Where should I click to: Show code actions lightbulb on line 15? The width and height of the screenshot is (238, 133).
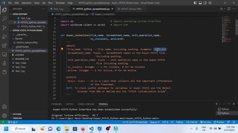[62, 49]
